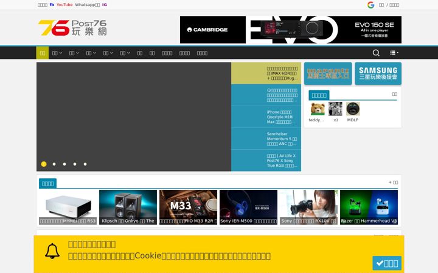Accept cookies with the checkmark button

pos(387,263)
